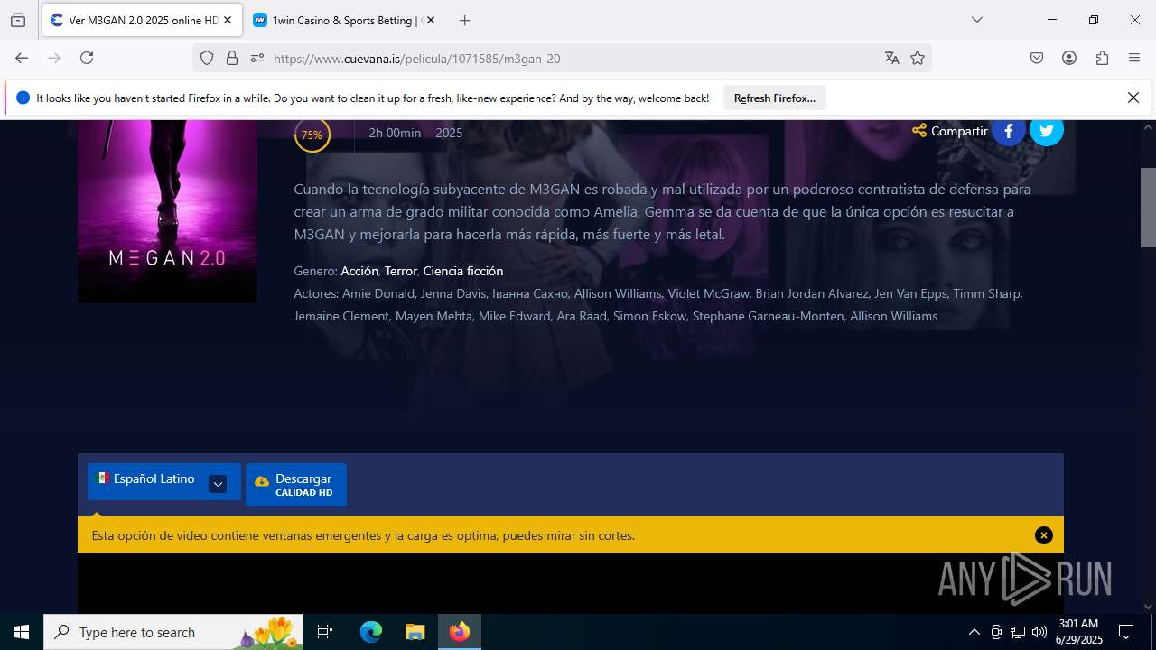The height and width of the screenshot is (650, 1156).
Task: Expand Español Latino language dropdown
Action: 218,484
